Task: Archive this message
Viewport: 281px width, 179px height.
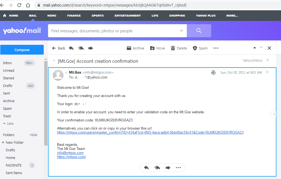Action: [135, 48]
